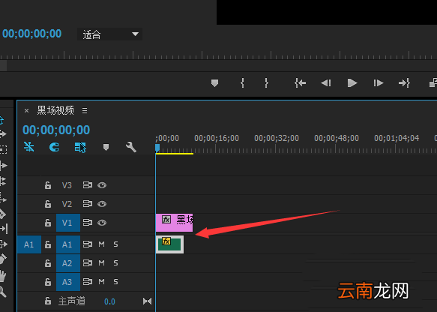Viewport: 437px width, 312px height.
Task: Solo track A3
Action: (x=115, y=282)
